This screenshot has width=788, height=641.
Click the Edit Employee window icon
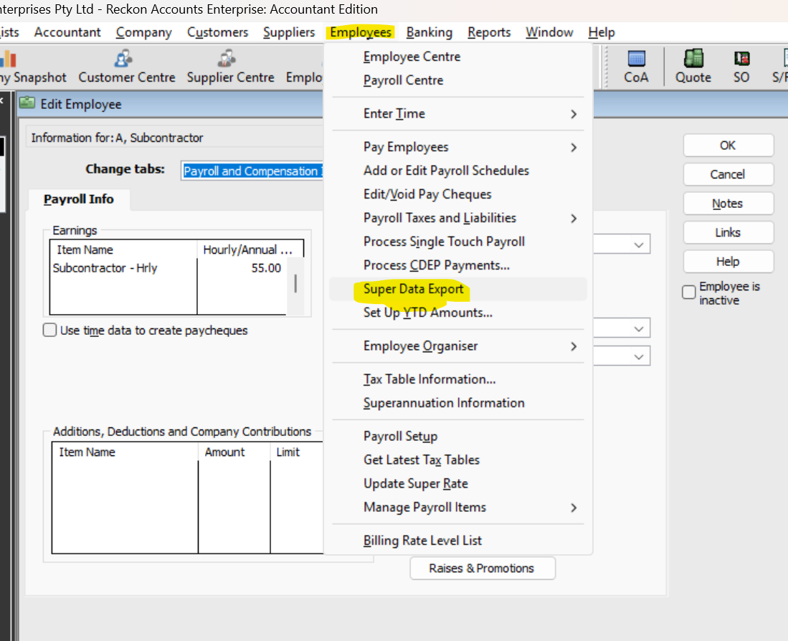(27, 104)
